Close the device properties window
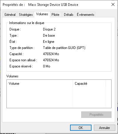Screen dimensions: 118x134 click(x=113, y=4)
